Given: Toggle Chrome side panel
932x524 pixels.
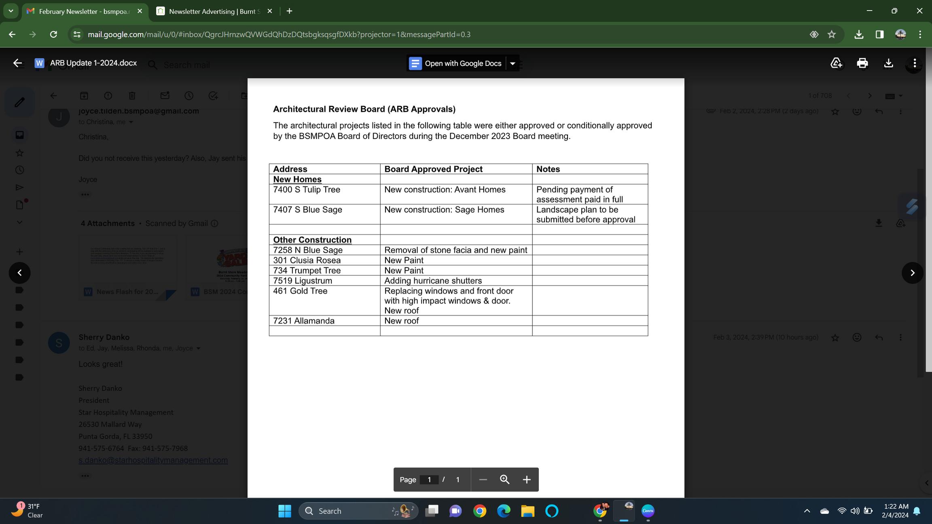Looking at the screenshot, I should pyautogui.click(x=879, y=34).
